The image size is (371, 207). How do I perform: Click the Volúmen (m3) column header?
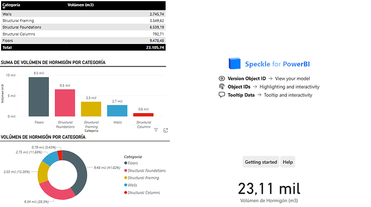[x=81, y=5]
